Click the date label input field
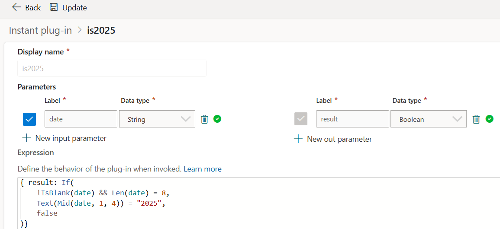 [81, 119]
